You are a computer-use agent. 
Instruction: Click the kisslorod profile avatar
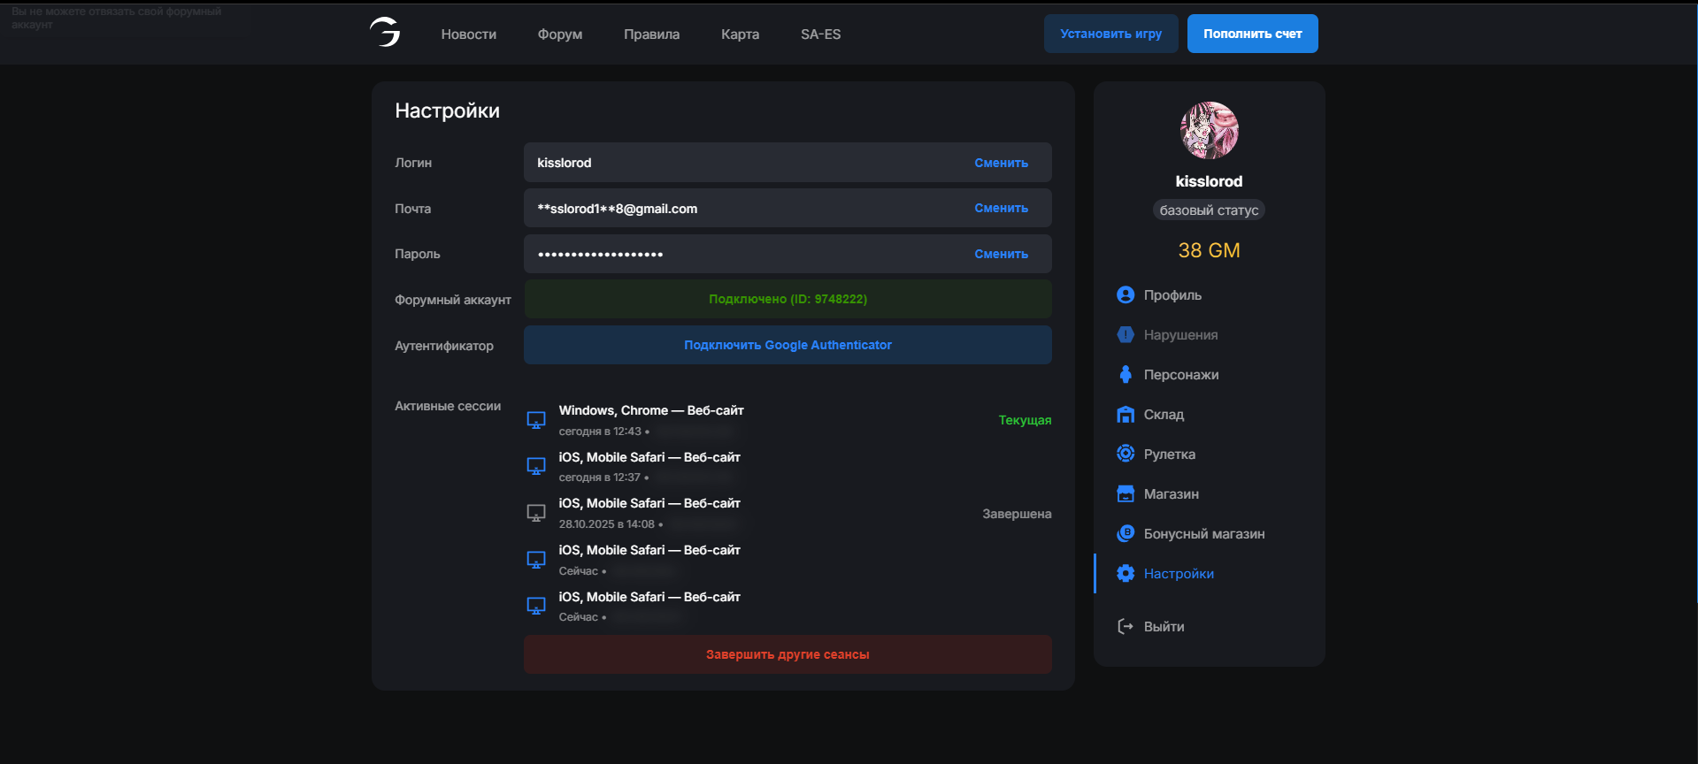click(x=1209, y=131)
